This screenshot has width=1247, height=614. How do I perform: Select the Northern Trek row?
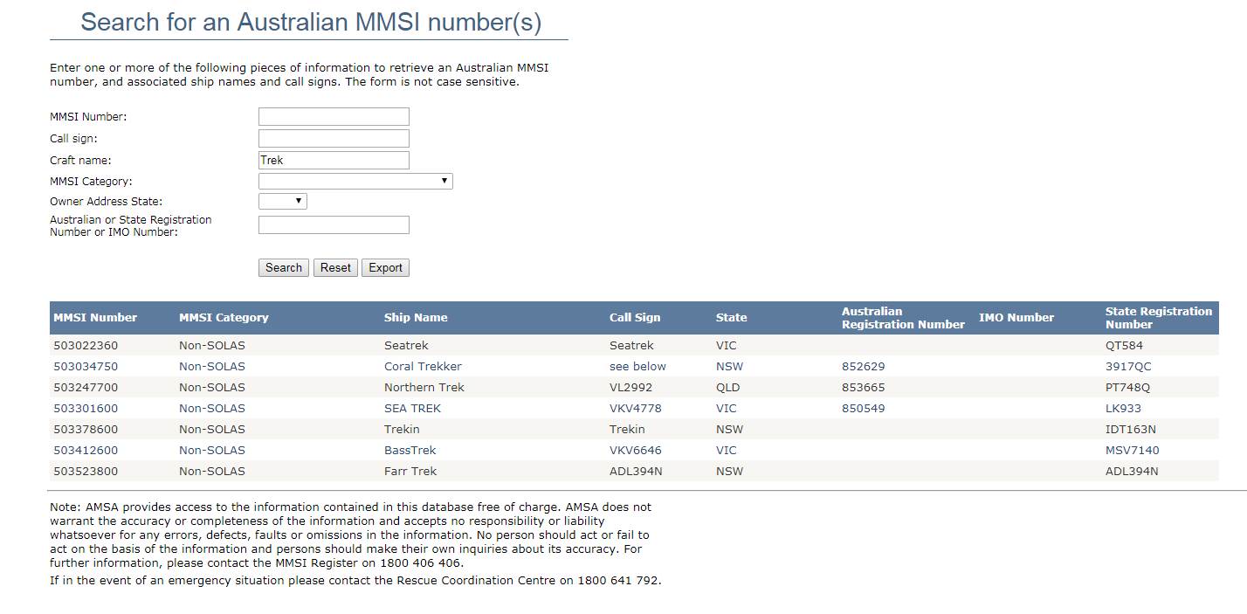424,388
